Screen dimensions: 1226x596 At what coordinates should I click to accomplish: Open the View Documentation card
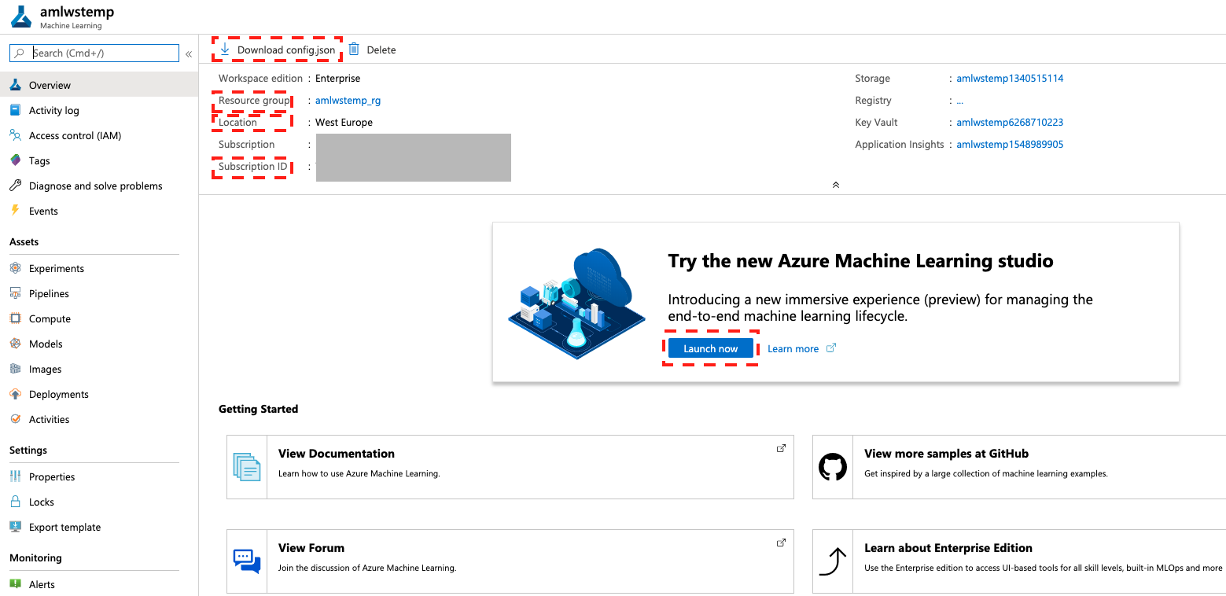pos(510,467)
